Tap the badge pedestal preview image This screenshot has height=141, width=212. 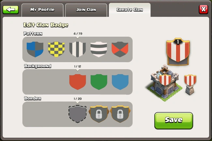coord(190,85)
